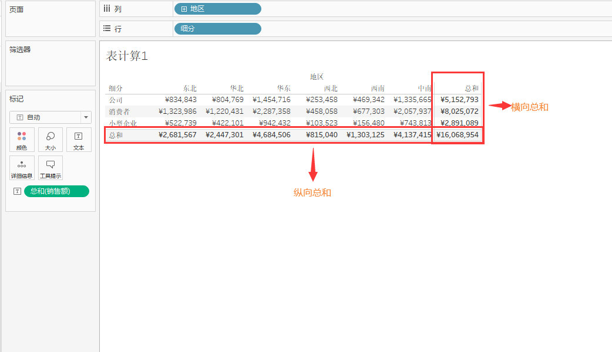Select the 总和 row header
Viewport: 612px width, 352px height.
(x=116, y=135)
